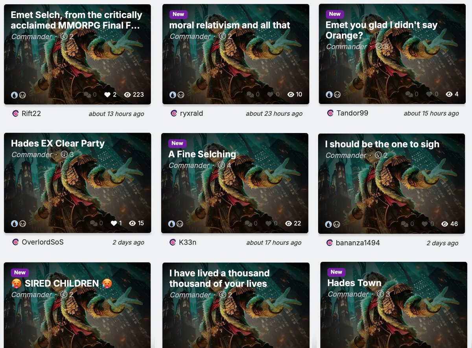Click '2 days ago' under bananza1494 deck
This screenshot has width=472, height=348.
pyautogui.click(x=442, y=243)
